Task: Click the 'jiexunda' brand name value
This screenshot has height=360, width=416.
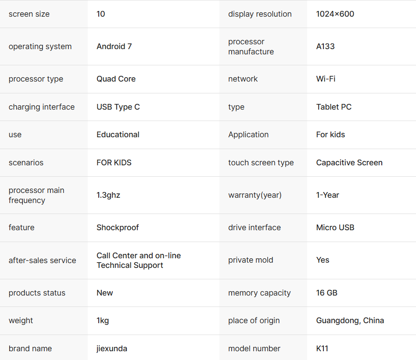Action: click(112, 349)
